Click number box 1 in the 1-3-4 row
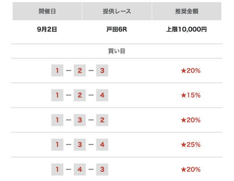Viewport: 234px width, 181px height. [x=57, y=144]
